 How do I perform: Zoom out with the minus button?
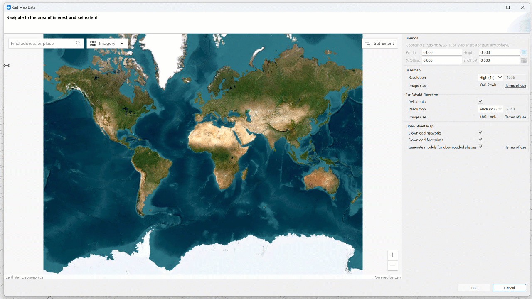pos(392,266)
